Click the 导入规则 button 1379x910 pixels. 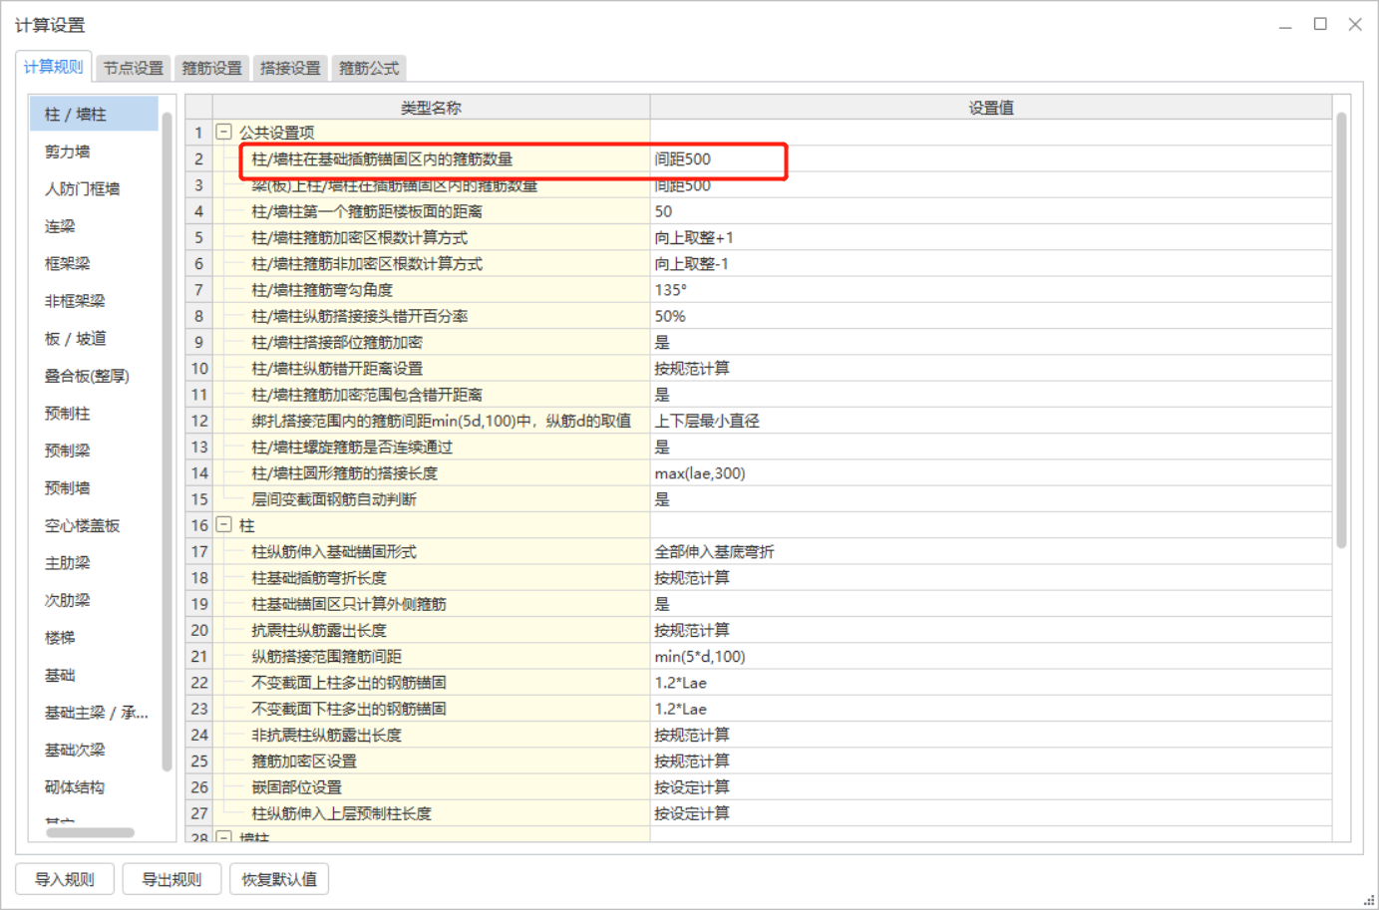(65, 879)
